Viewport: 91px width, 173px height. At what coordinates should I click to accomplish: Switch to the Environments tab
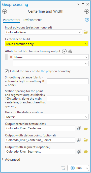coord(33,20)
